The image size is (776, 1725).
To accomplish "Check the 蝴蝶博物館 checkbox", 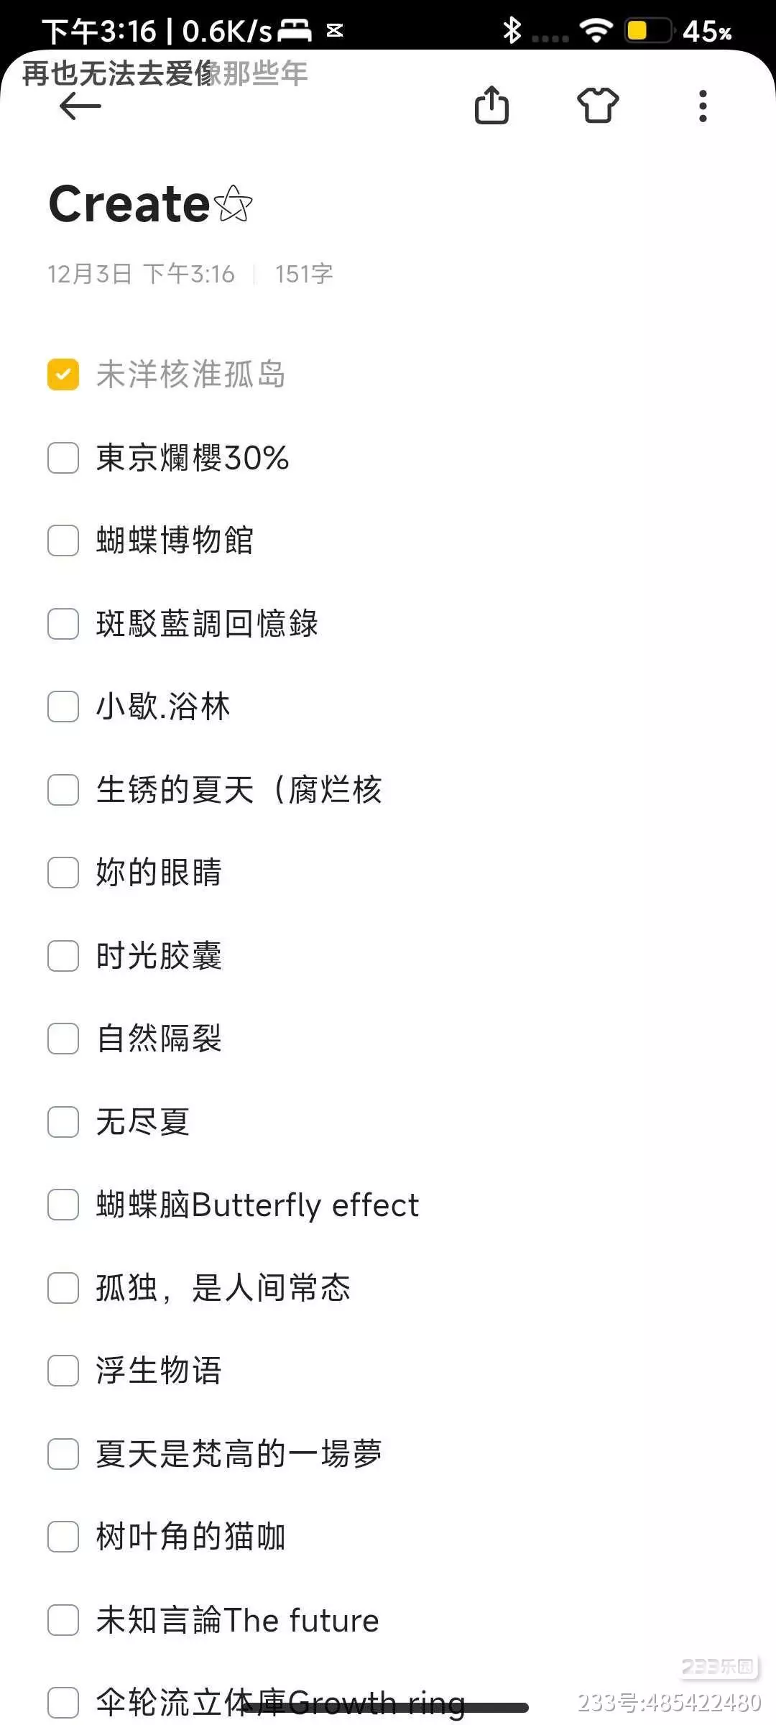I will tap(63, 540).
